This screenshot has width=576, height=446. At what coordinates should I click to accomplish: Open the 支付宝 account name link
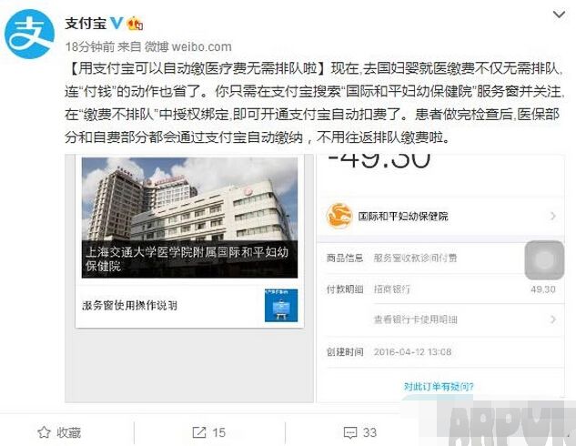[x=86, y=24]
